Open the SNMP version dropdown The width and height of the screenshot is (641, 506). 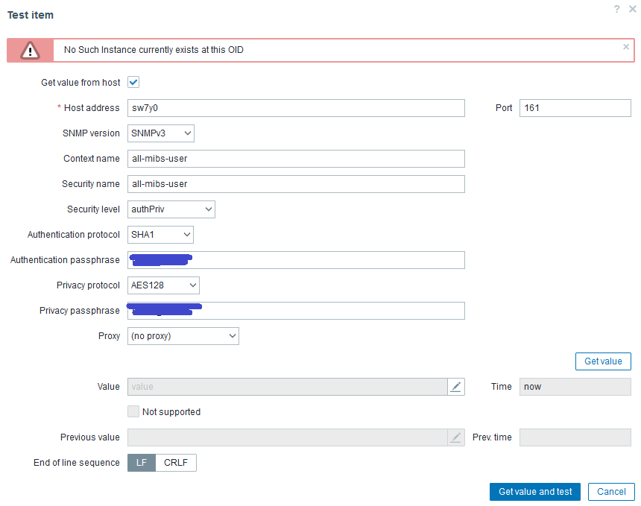point(161,133)
